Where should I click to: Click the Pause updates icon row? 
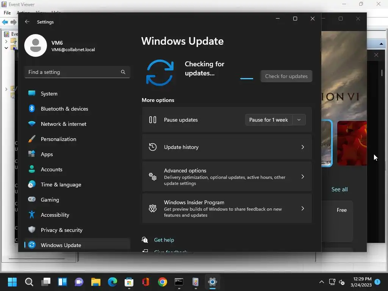pyautogui.click(x=227, y=120)
